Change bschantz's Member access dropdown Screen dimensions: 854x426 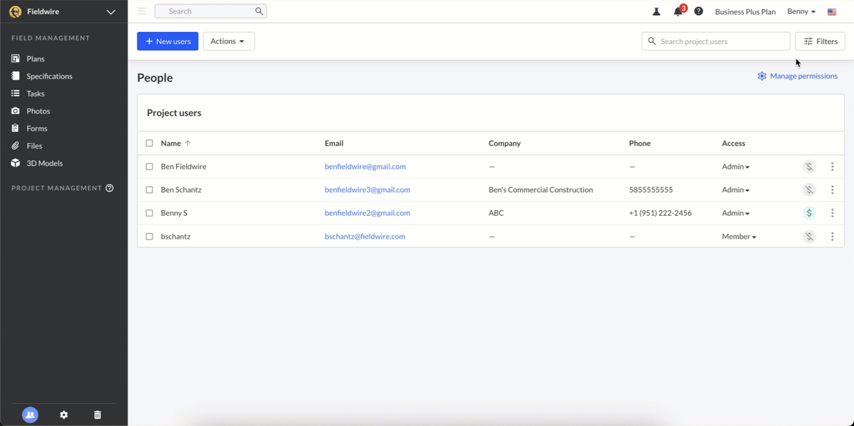pos(739,237)
